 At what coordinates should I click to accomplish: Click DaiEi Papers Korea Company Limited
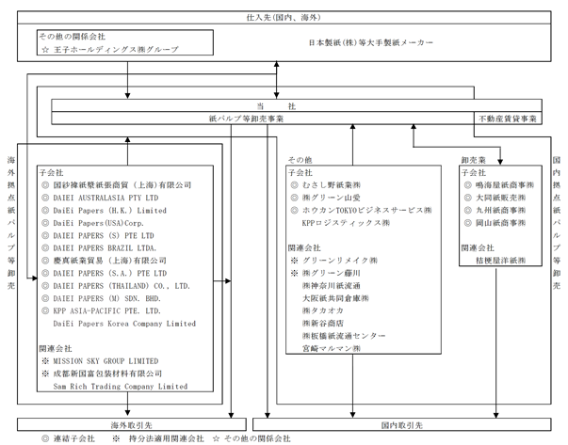pyautogui.click(x=124, y=324)
